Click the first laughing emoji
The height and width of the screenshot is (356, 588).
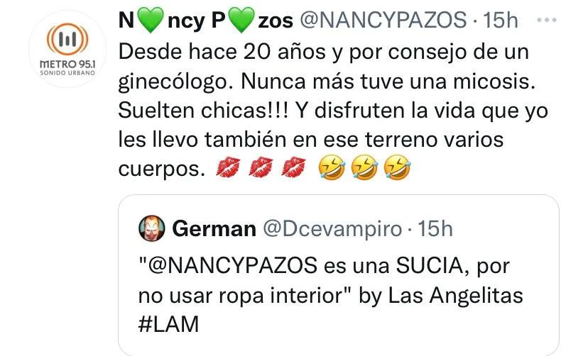click(332, 167)
